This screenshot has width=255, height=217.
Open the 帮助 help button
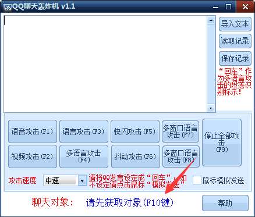coord(225,203)
